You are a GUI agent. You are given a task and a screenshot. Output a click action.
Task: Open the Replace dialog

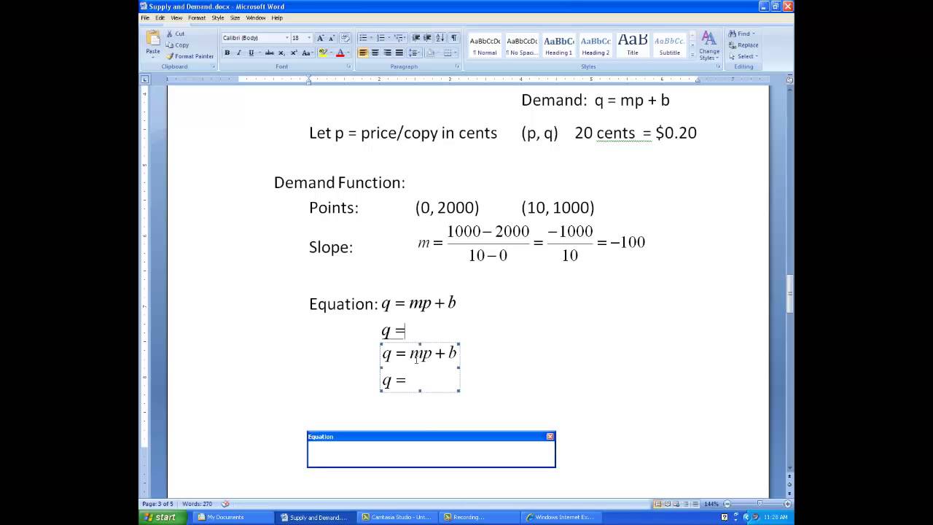point(743,45)
